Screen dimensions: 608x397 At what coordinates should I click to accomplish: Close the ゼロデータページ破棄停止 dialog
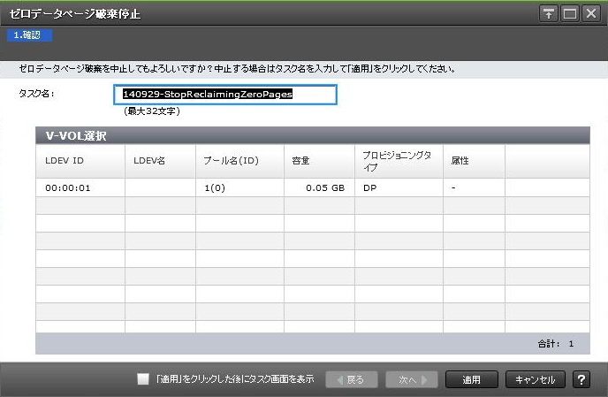point(591,13)
